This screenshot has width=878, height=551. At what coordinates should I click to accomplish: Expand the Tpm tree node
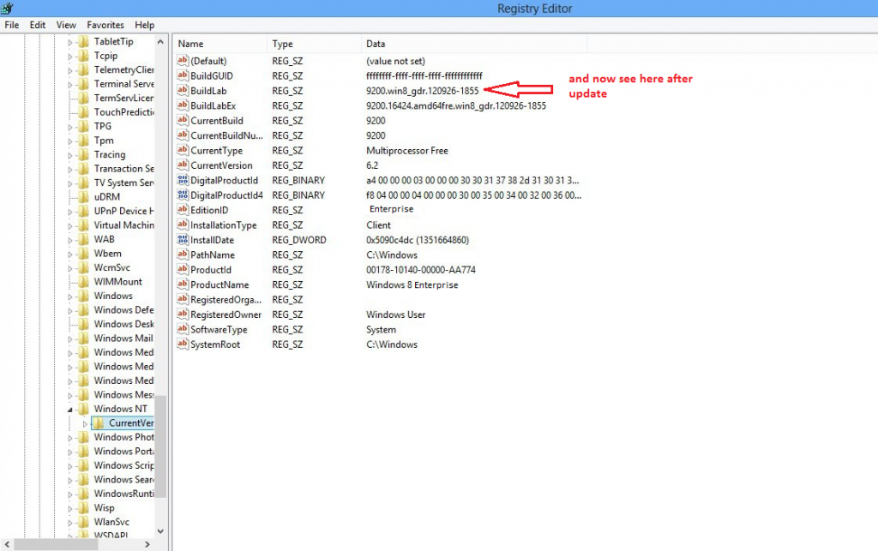(70, 141)
